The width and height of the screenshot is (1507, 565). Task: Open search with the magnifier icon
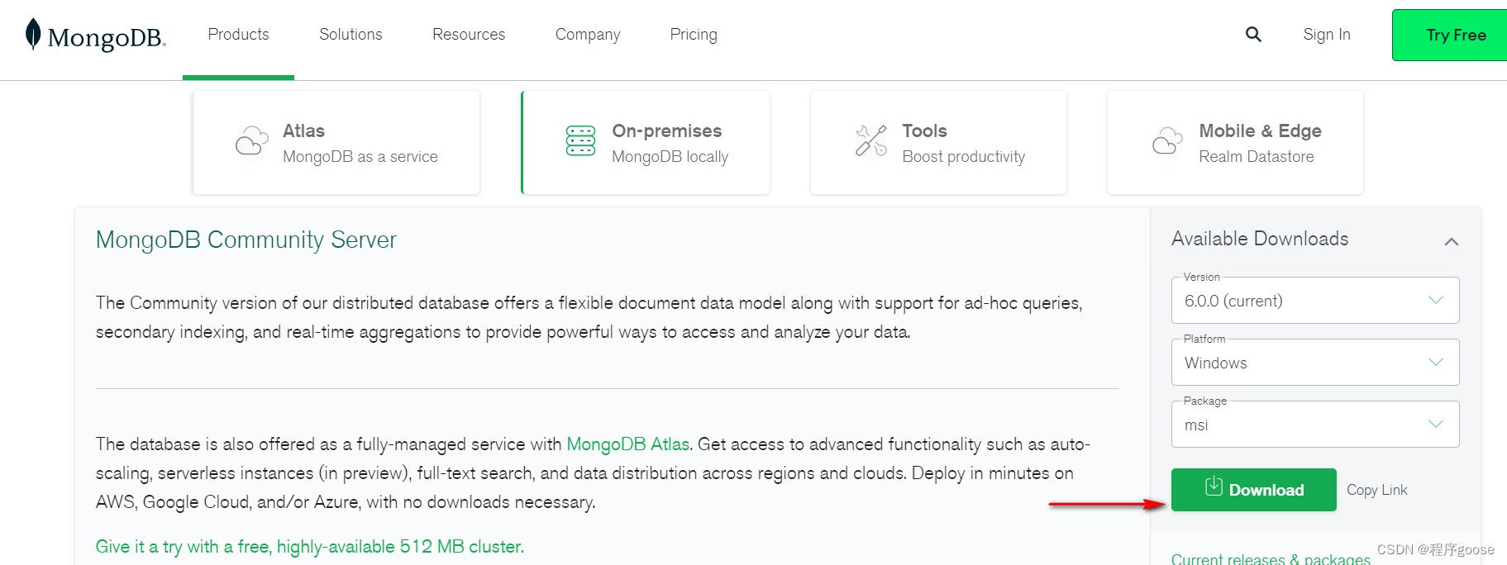click(1253, 34)
